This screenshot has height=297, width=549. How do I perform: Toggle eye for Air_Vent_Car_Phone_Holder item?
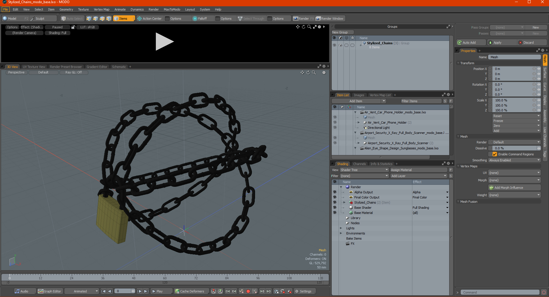335,123
